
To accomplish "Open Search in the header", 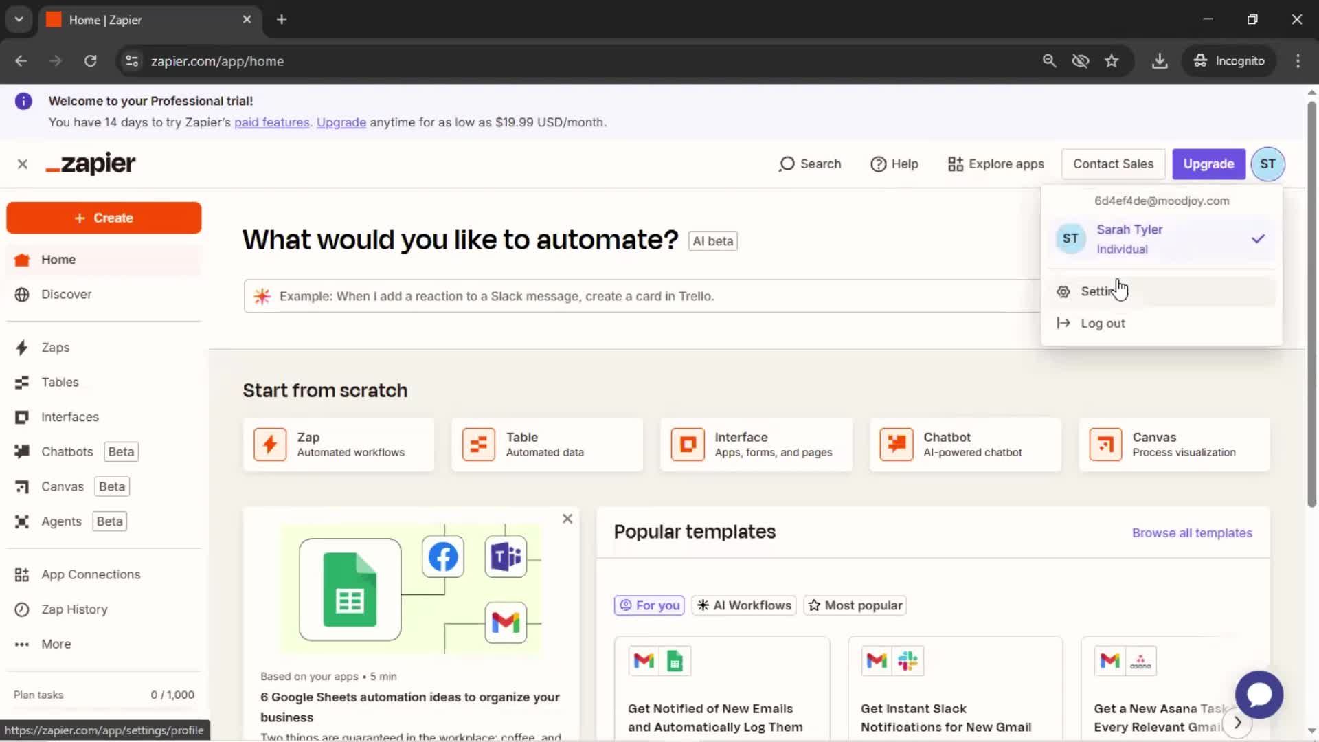I will [810, 164].
